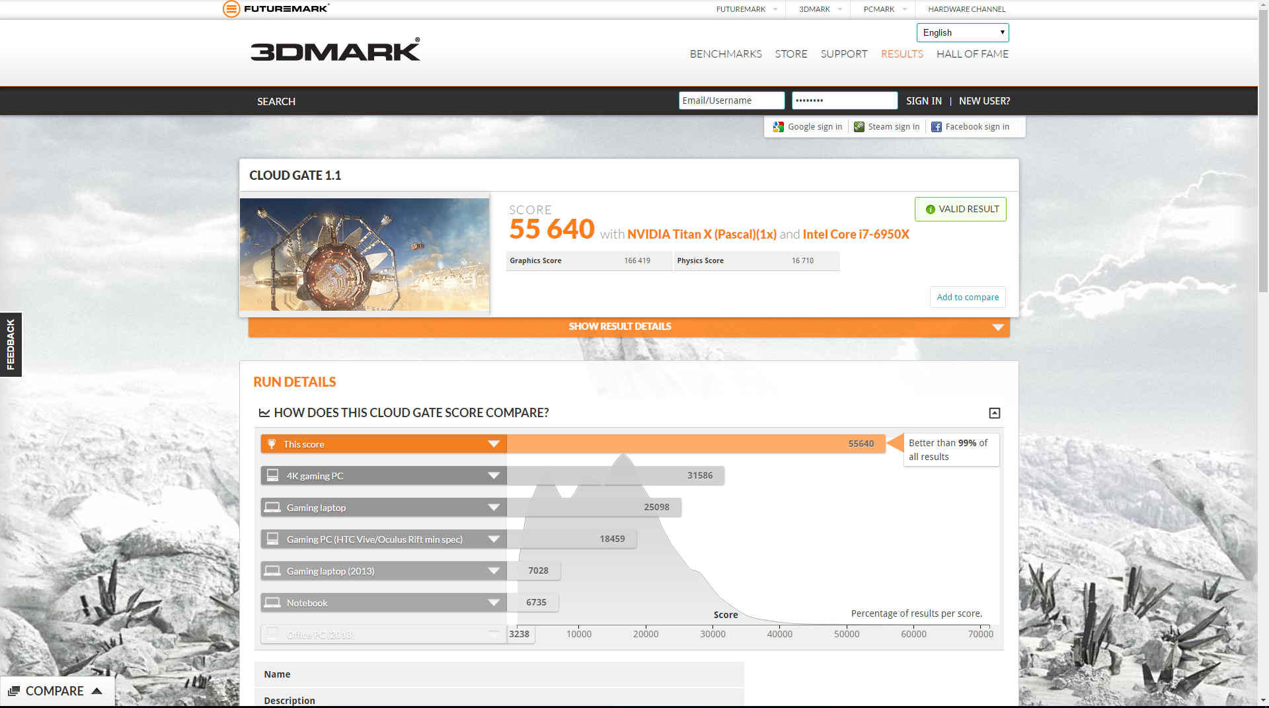Open the FUTUREMARK top menu dropdown
Screen dimensions: 1269x708
click(x=775, y=9)
